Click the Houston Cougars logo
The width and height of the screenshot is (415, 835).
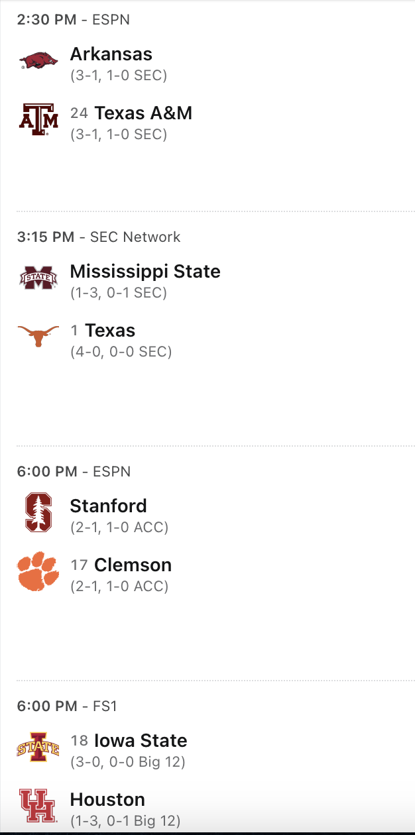pos(38,806)
